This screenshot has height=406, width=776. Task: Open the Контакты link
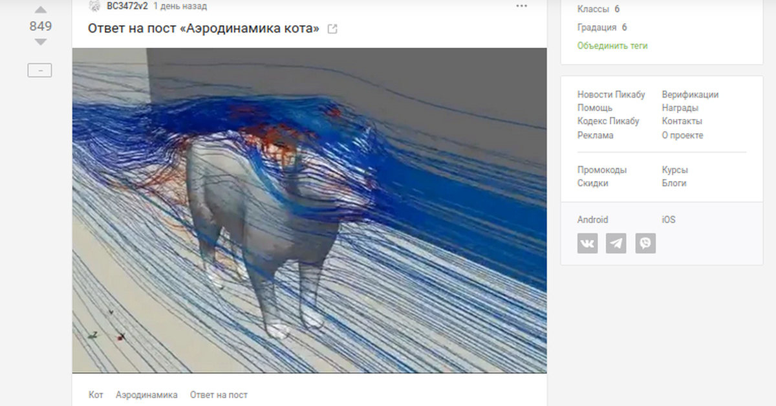(682, 121)
